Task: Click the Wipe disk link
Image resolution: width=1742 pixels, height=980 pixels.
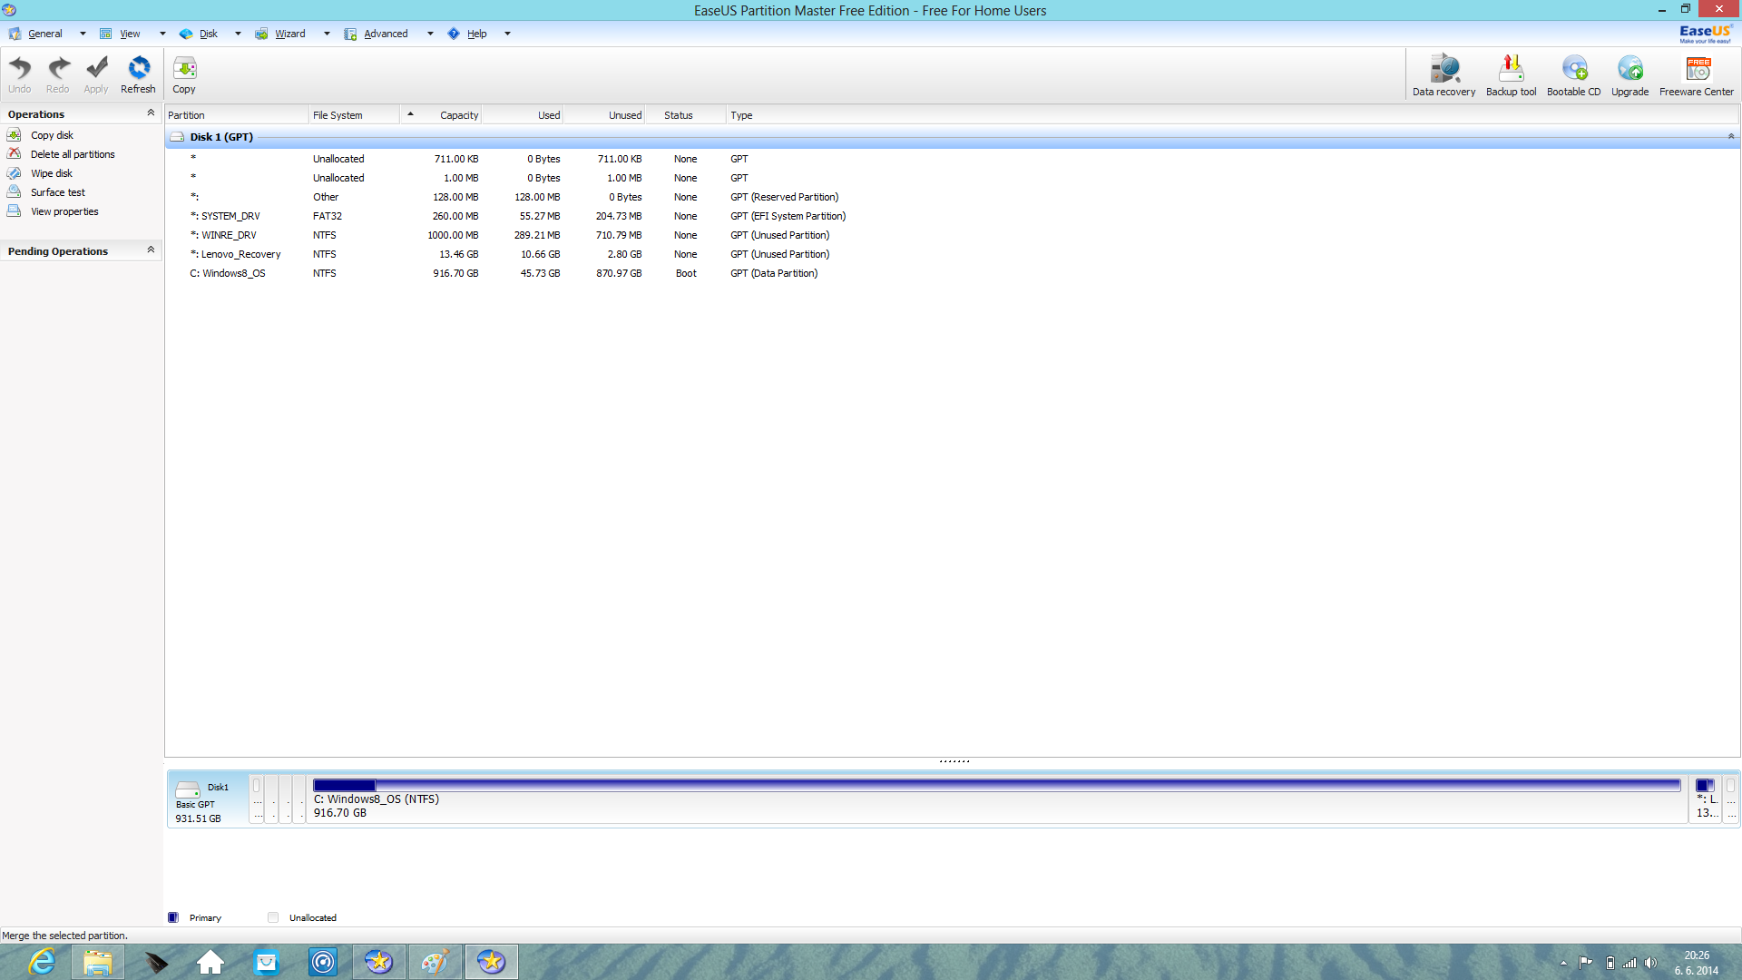Action: [52, 173]
